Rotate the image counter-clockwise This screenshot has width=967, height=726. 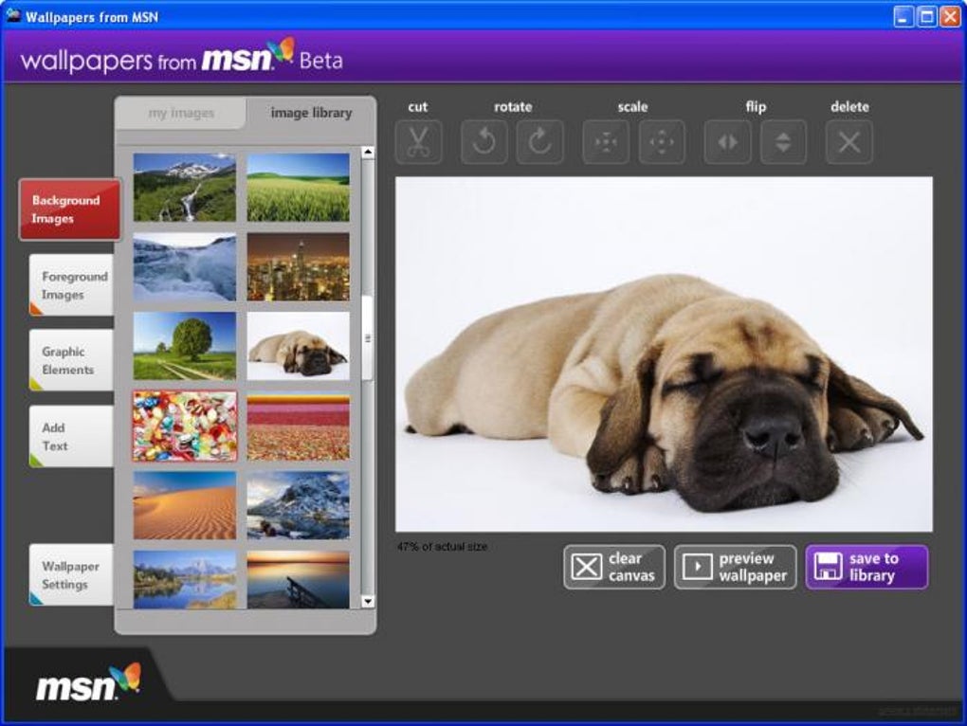pyautogui.click(x=484, y=142)
